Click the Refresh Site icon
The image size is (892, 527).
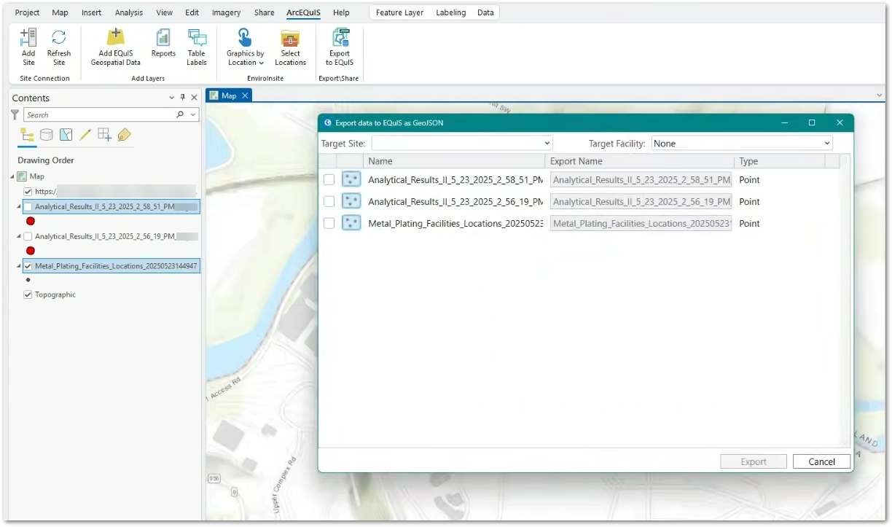(58, 47)
